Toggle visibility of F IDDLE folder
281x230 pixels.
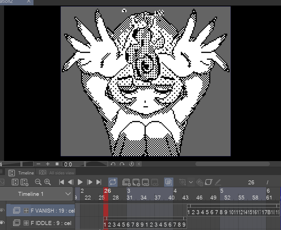(x=2, y=223)
